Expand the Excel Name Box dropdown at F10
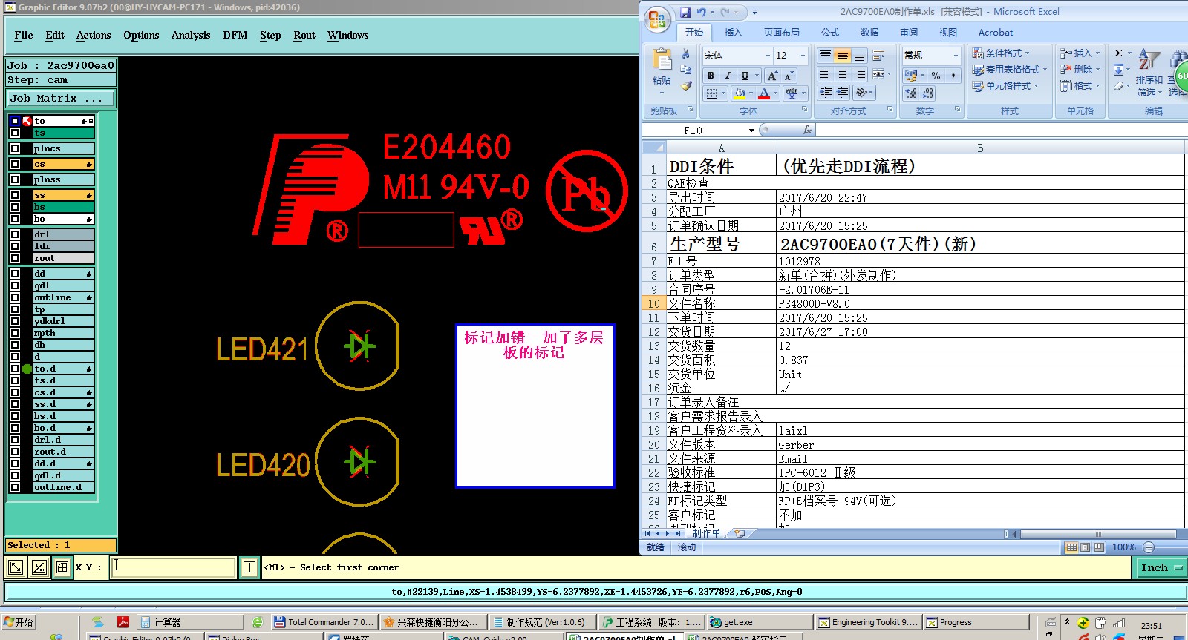 pos(751,131)
